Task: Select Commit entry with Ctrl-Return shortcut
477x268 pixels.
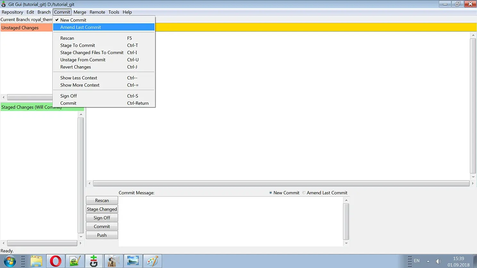Action: [x=104, y=103]
